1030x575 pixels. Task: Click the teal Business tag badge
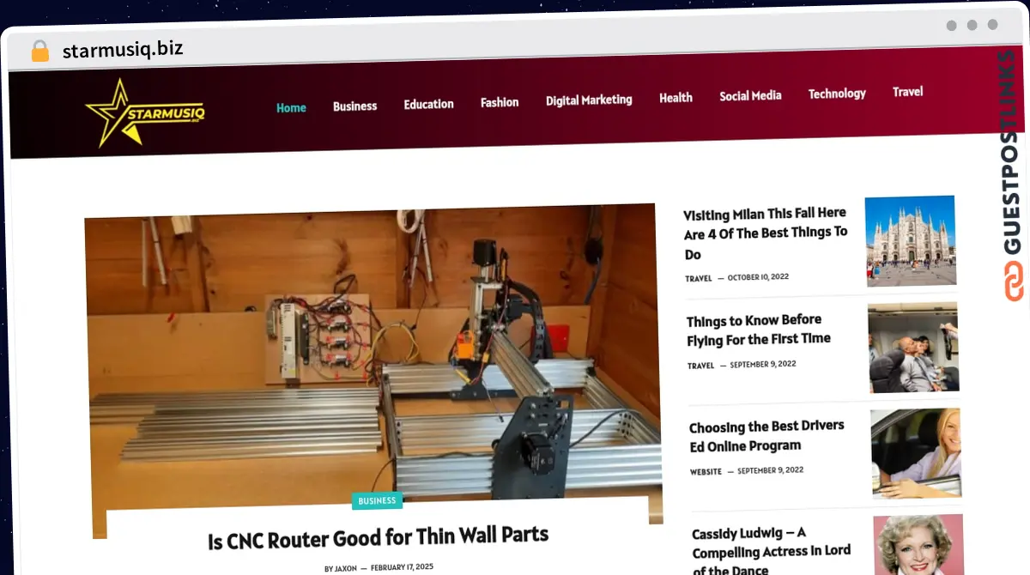pyautogui.click(x=377, y=501)
